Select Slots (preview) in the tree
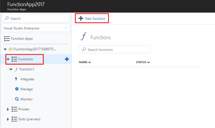215x128 pixels. point(29,119)
